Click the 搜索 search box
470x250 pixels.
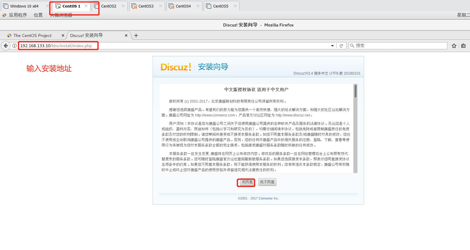(398, 46)
